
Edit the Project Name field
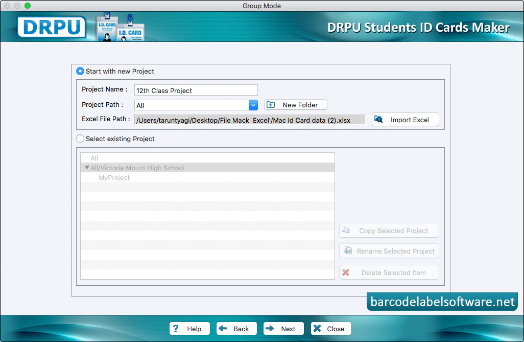196,90
